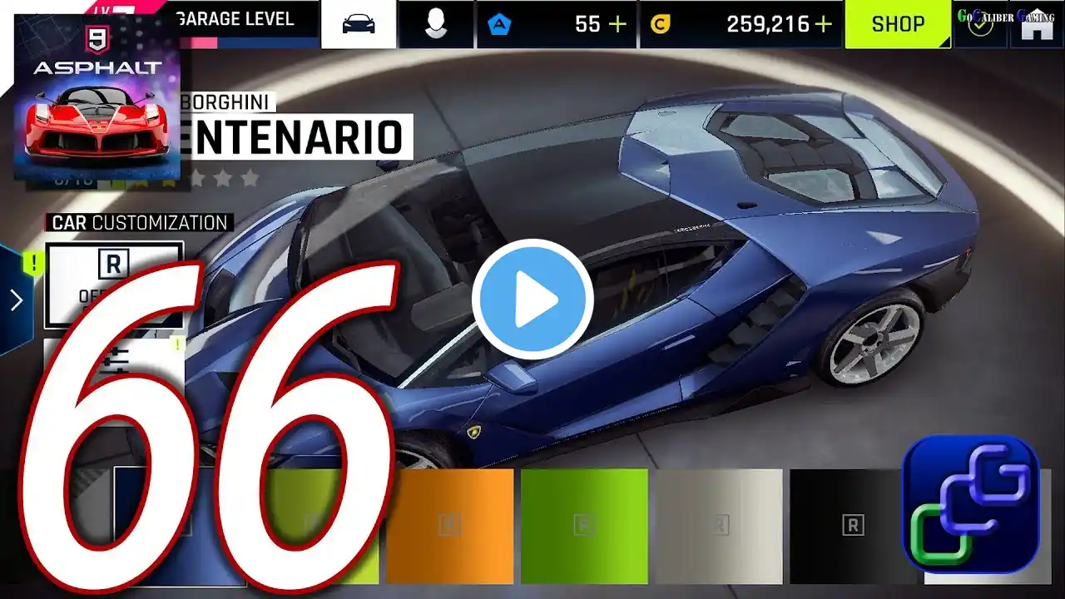The image size is (1065, 599).
Task: Select the official paint R tile
Action: tap(114, 285)
